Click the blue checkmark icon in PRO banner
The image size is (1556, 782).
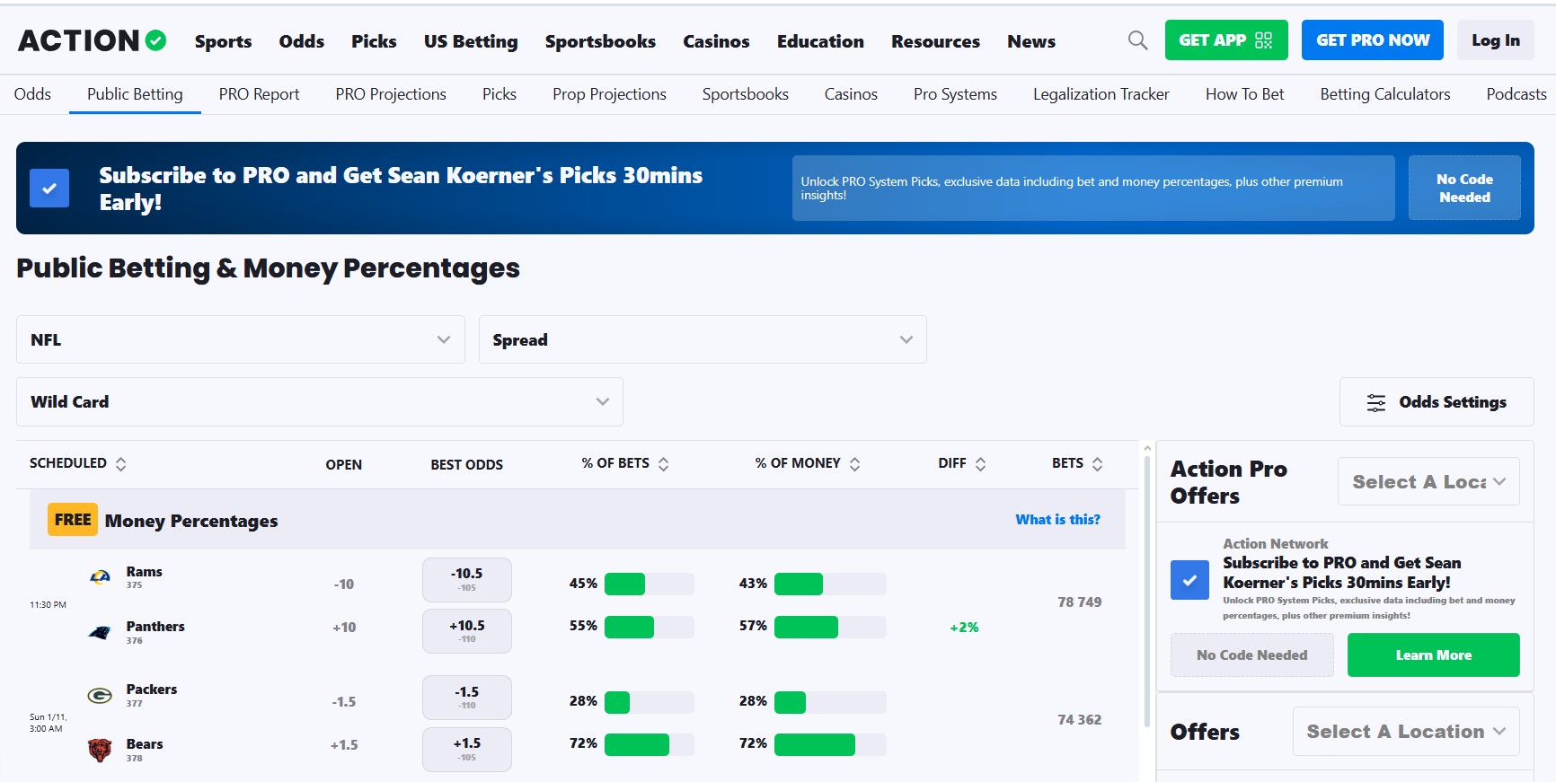(x=49, y=189)
